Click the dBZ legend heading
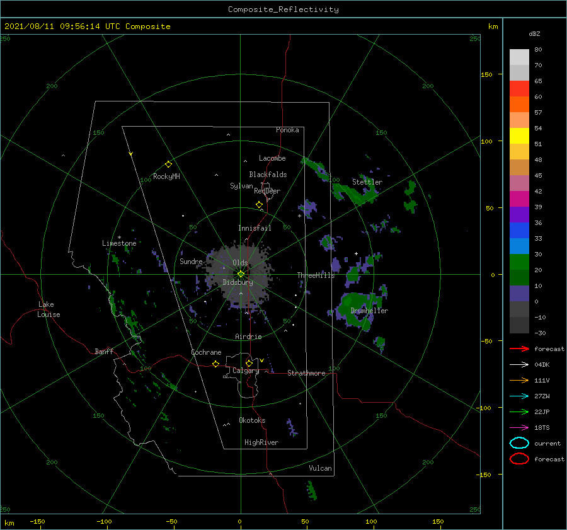Viewport: 567px width, 530px height. pos(534,34)
